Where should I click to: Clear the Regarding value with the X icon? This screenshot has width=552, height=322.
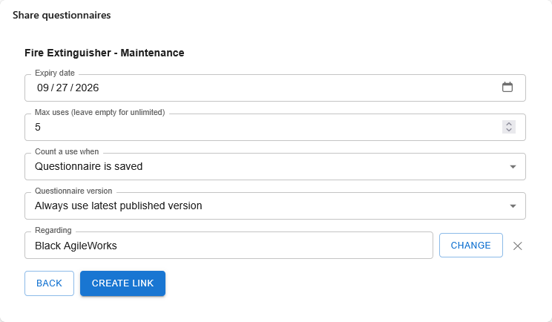click(x=518, y=246)
